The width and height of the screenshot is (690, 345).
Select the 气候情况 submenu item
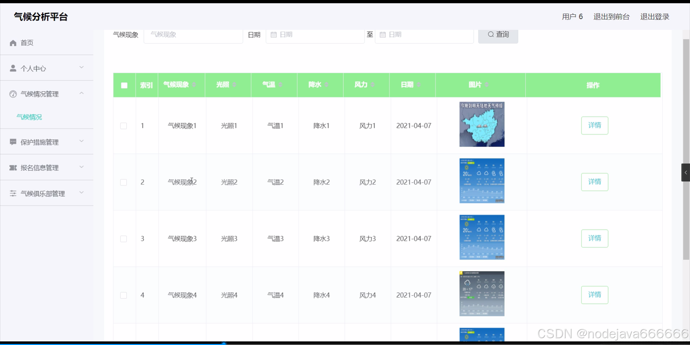29,117
